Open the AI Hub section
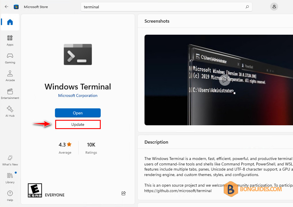Image resolution: width=293 pixels, height=207 pixels. tap(10, 112)
